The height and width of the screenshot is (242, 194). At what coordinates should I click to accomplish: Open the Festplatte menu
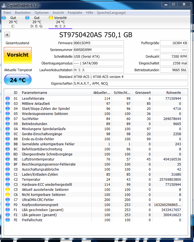coord(75,13)
